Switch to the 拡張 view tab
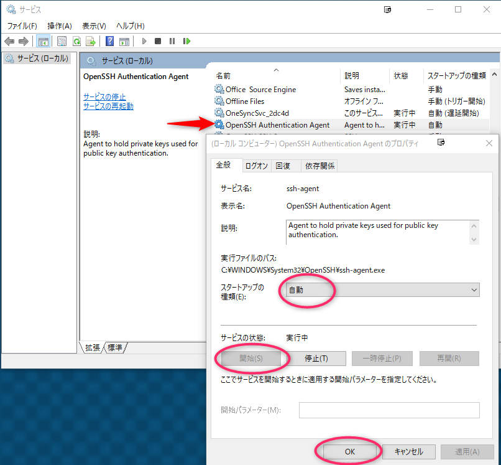The image size is (501, 465). point(92,347)
